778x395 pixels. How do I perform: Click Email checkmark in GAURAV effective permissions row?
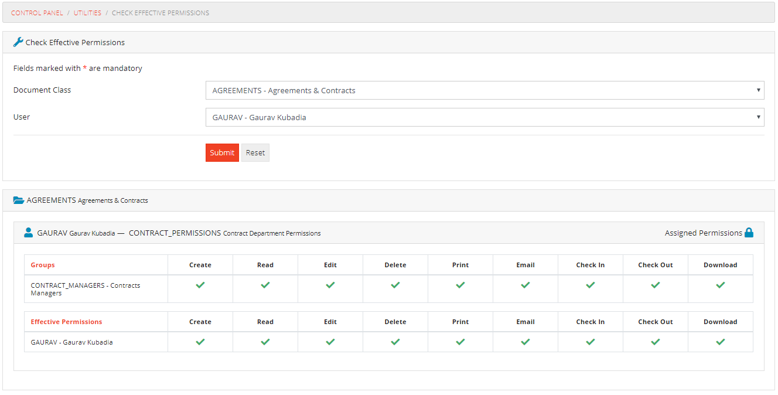tap(526, 342)
